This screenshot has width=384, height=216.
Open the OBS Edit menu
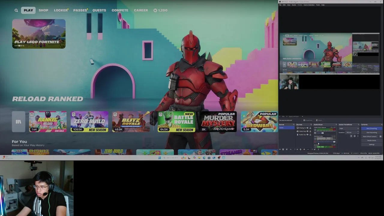284,5
